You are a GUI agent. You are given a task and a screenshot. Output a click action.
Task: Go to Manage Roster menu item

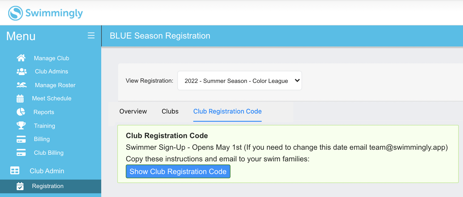(55, 85)
